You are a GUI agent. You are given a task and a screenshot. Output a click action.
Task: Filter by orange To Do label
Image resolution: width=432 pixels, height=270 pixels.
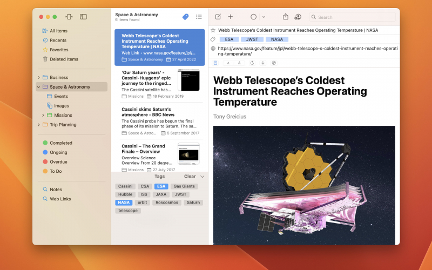56,171
